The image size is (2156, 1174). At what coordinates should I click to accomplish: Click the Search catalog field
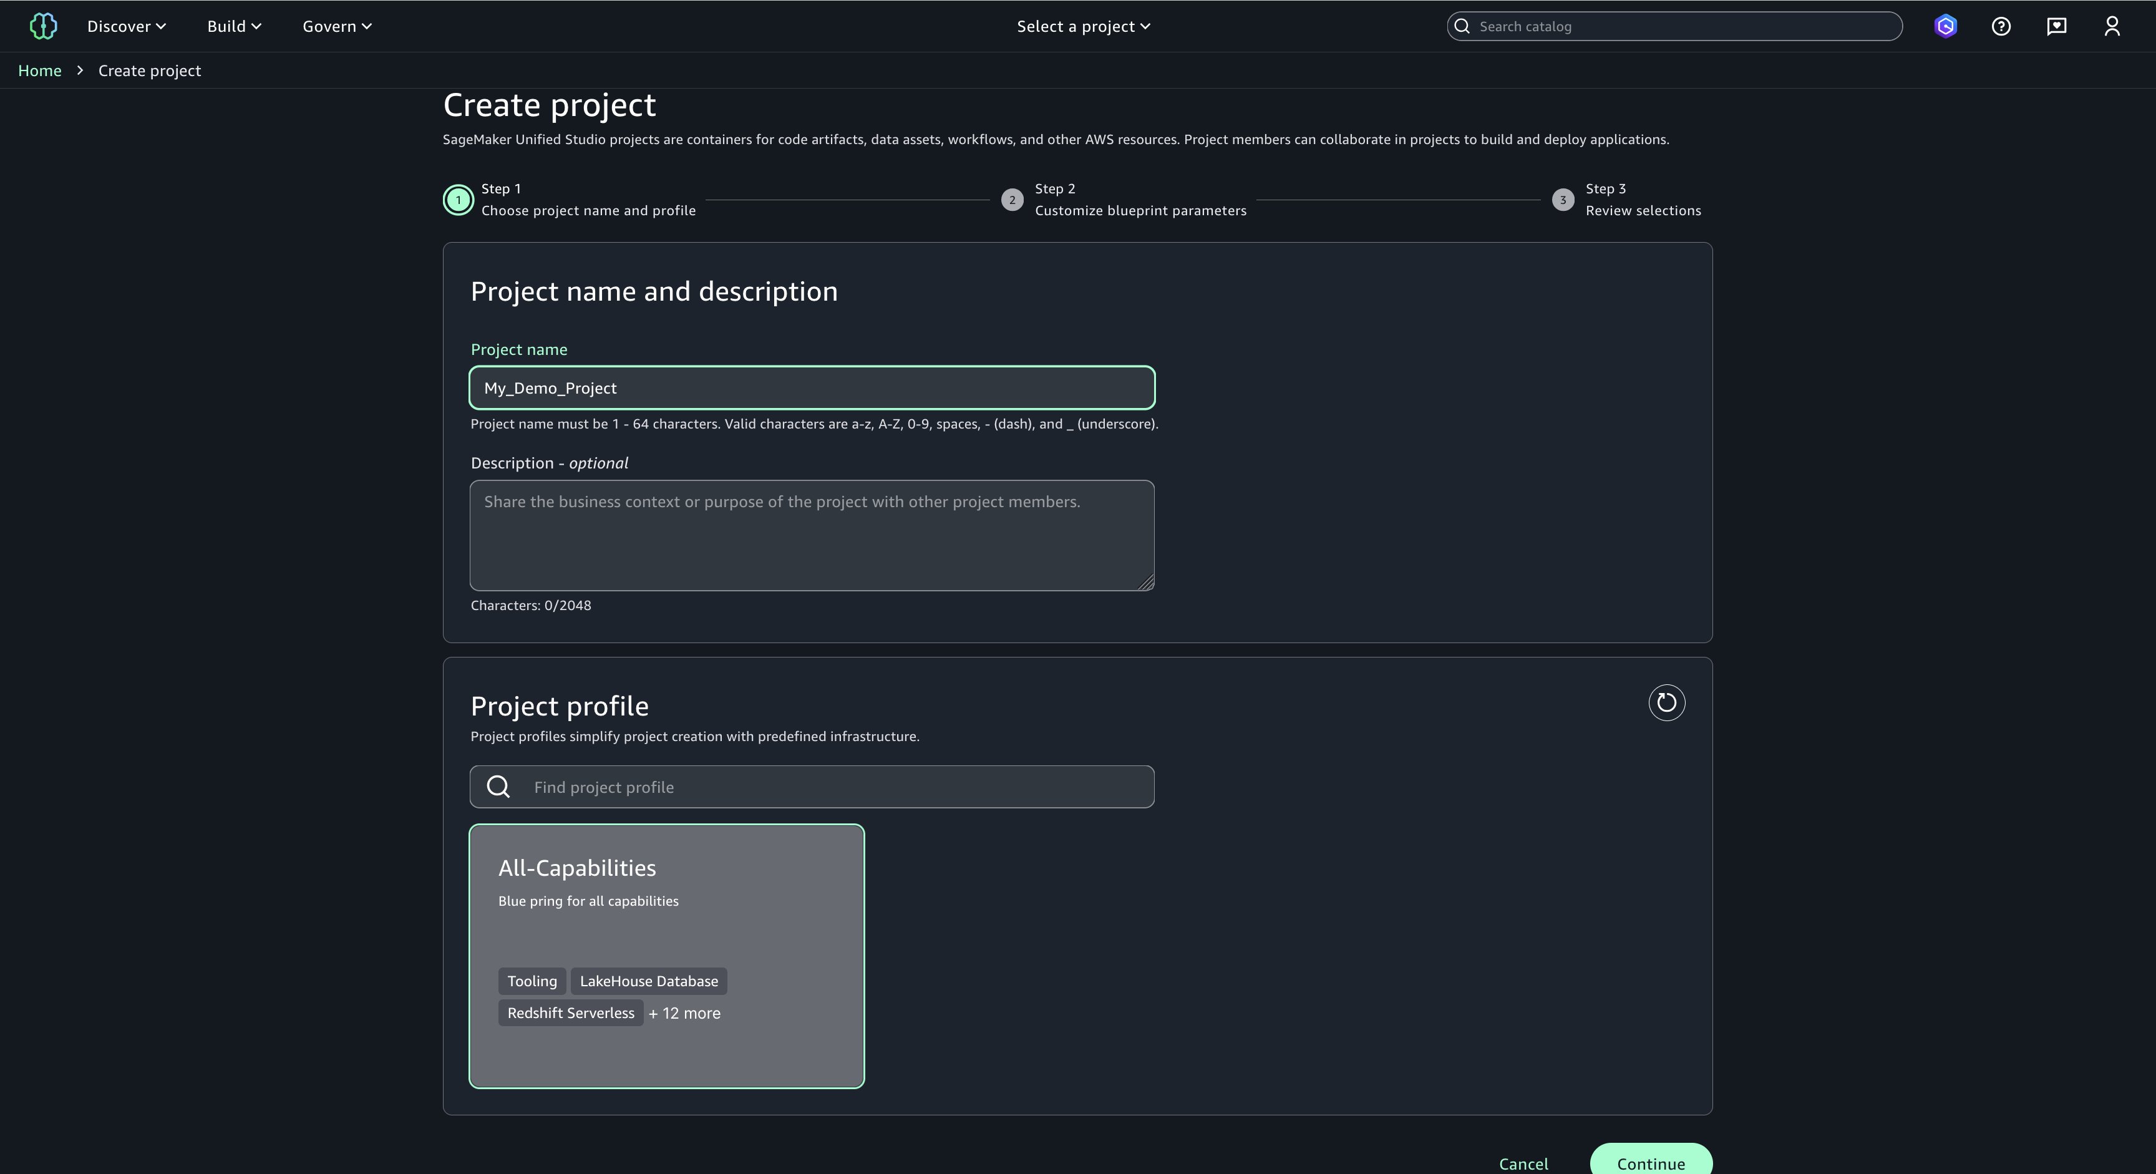pyautogui.click(x=1683, y=26)
